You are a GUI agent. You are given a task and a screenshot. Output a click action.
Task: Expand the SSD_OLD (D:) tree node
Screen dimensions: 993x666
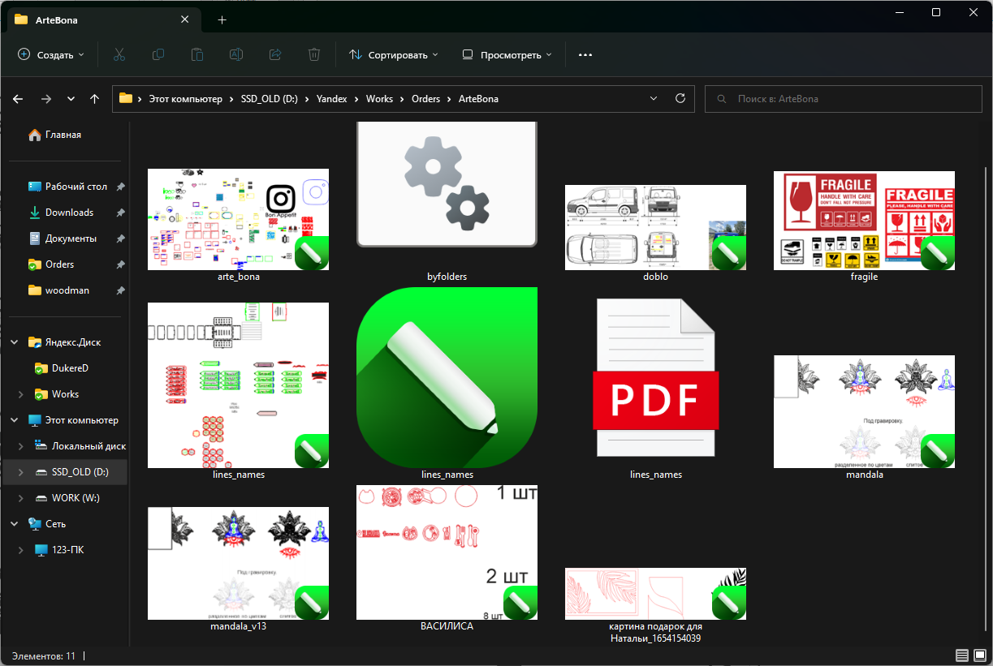point(20,472)
